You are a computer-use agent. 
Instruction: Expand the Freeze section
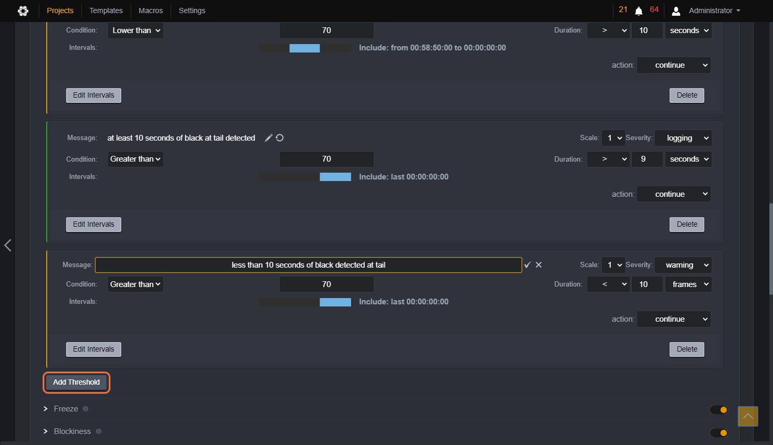tap(46, 409)
